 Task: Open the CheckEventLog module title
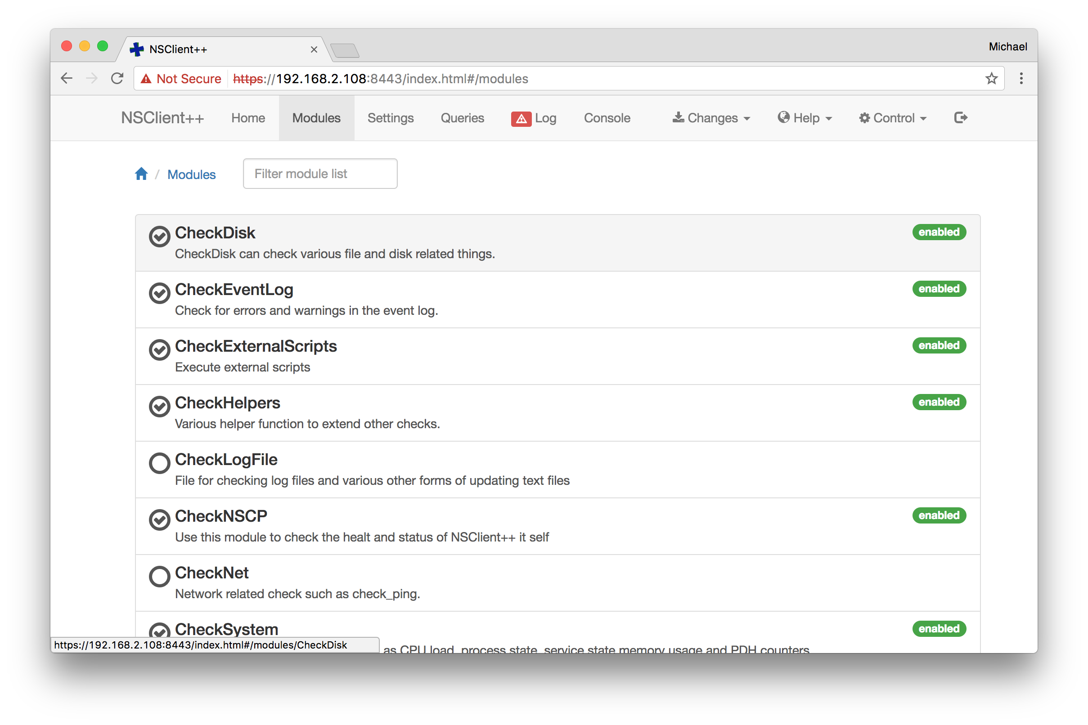pyautogui.click(x=234, y=290)
